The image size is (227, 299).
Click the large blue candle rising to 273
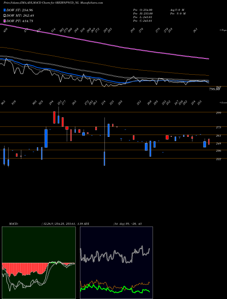pyautogui.click(x=46, y=138)
